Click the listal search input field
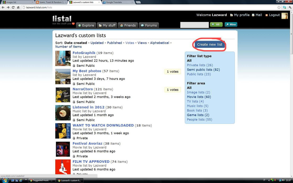The image size is (293, 183). pos(194,25)
